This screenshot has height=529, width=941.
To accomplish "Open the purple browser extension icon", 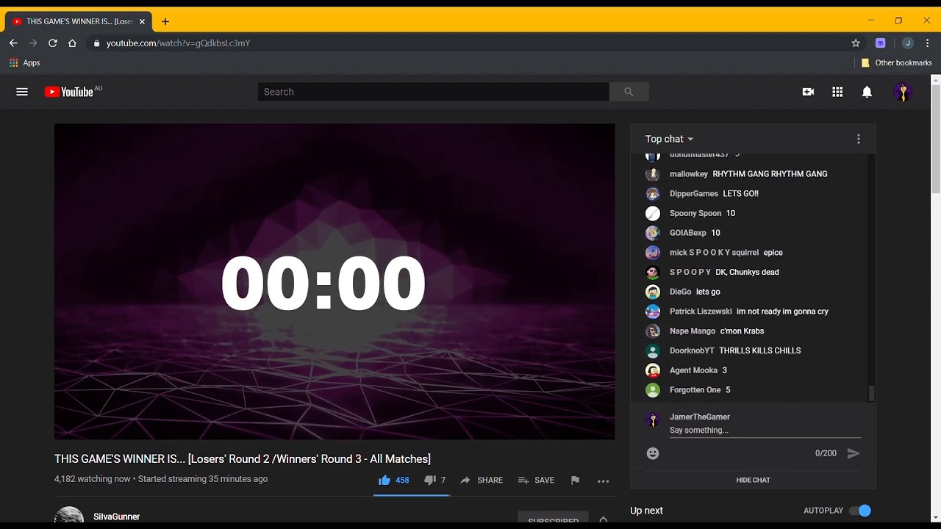I will coord(881,43).
